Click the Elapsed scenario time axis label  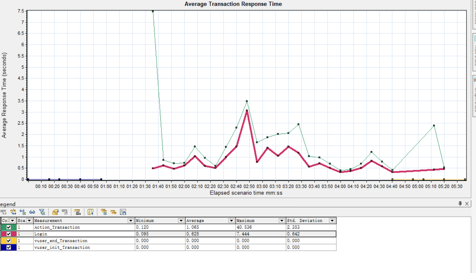coord(246,193)
